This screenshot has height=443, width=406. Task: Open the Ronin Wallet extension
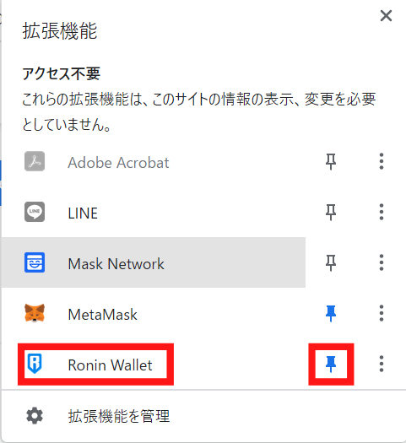click(154, 364)
